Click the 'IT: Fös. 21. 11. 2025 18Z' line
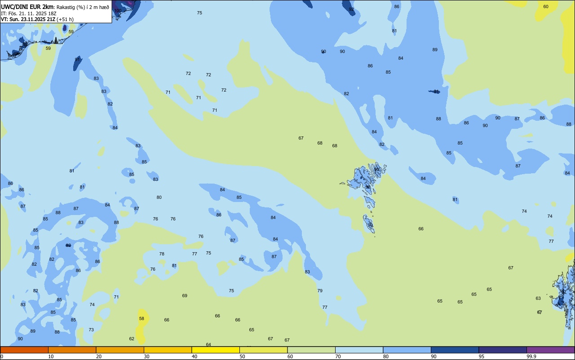 [x=29, y=13]
